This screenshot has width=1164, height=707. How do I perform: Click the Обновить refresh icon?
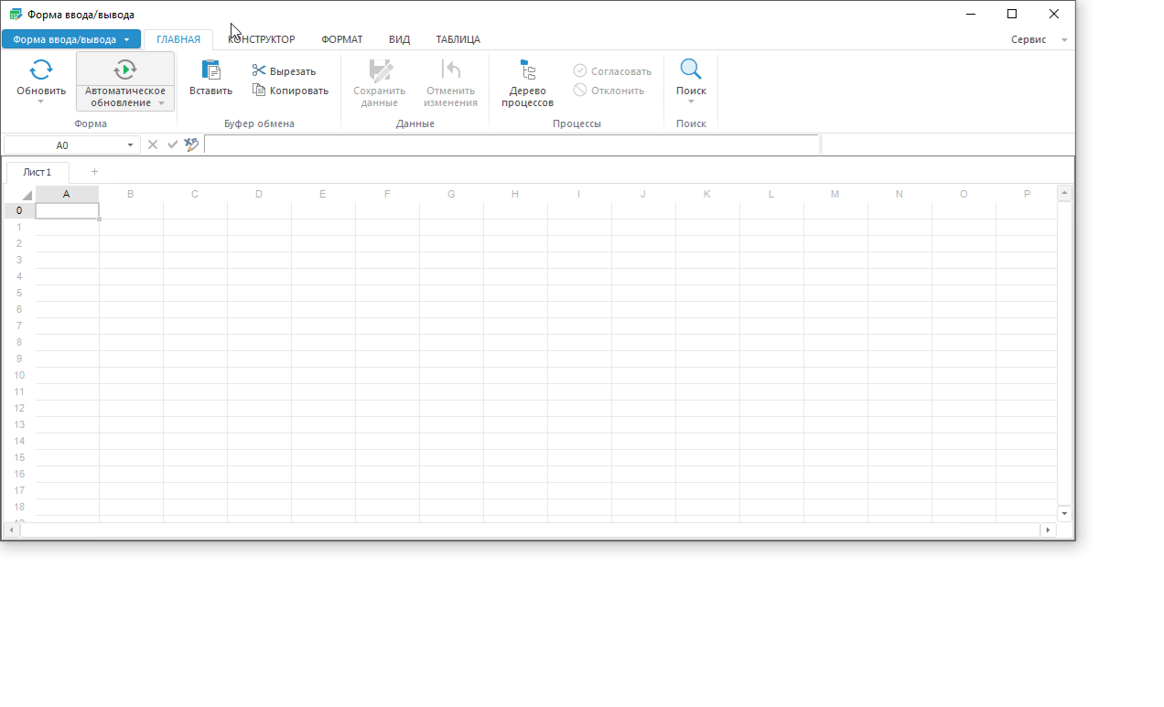tap(41, 70)
